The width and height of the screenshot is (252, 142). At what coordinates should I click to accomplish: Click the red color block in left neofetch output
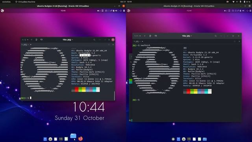[x=77, y=90]
